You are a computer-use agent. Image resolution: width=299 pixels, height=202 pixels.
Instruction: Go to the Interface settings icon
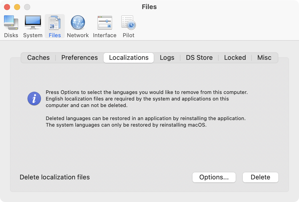click(105, 26)
